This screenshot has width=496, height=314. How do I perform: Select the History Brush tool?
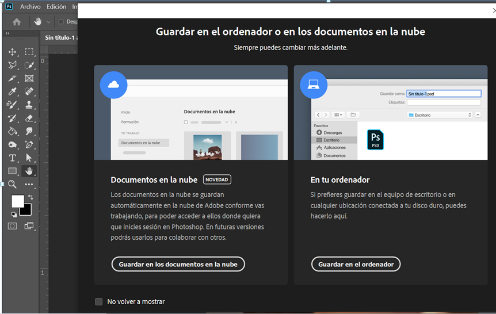12,118
